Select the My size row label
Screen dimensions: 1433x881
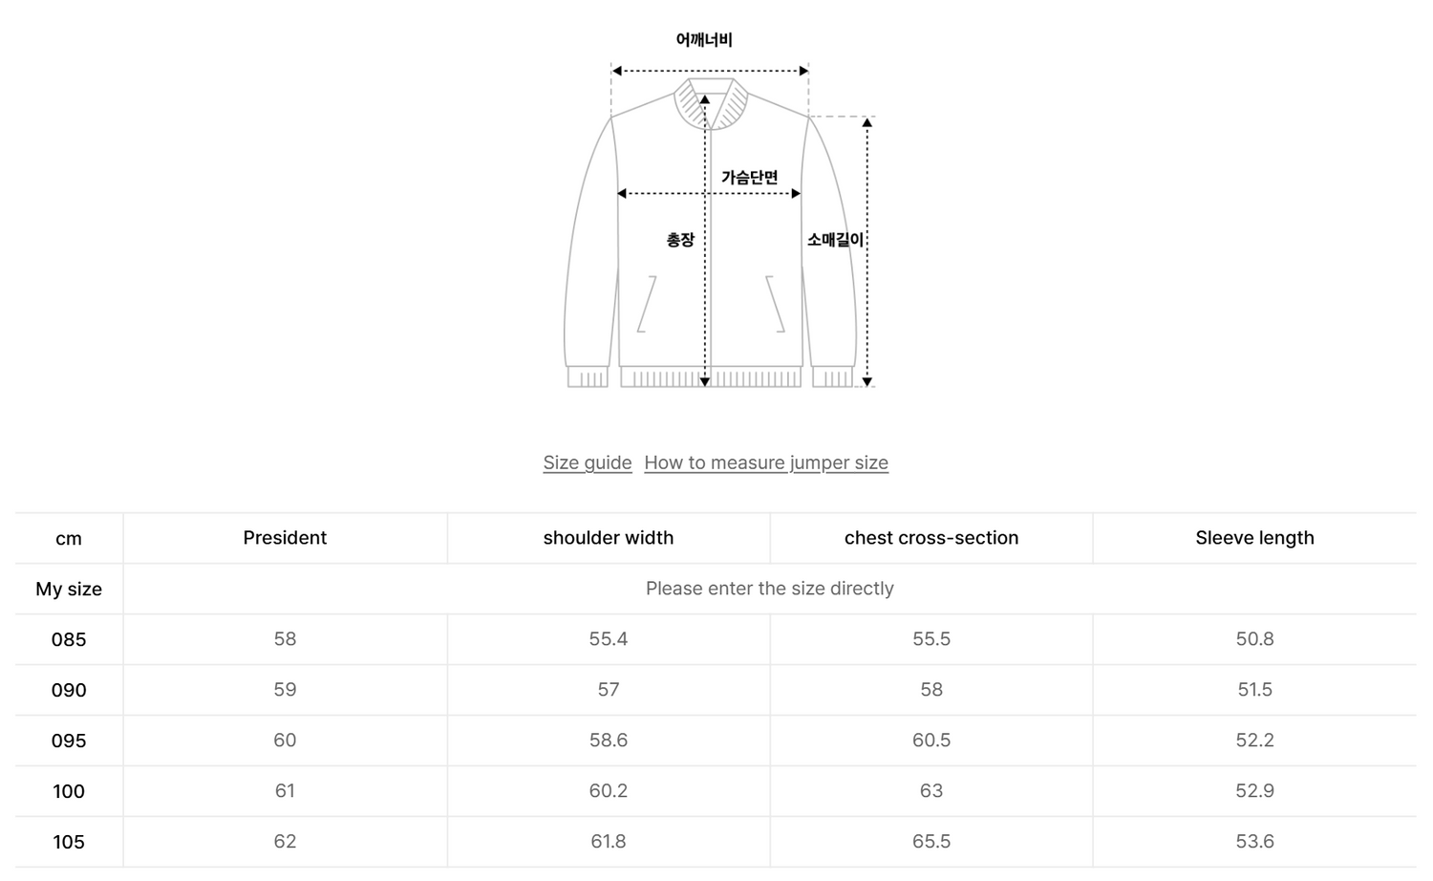pyautogui.click(x=69, y=589)
